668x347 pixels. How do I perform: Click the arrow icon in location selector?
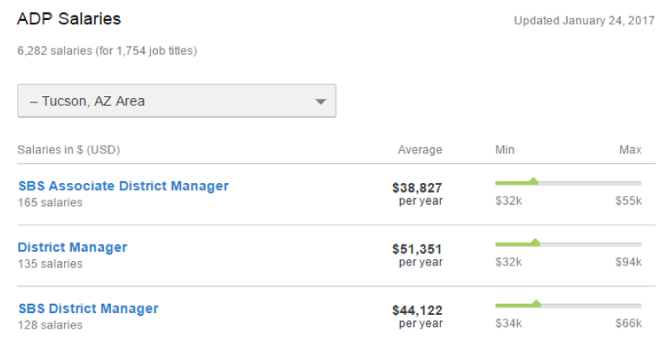click(321, 101)
